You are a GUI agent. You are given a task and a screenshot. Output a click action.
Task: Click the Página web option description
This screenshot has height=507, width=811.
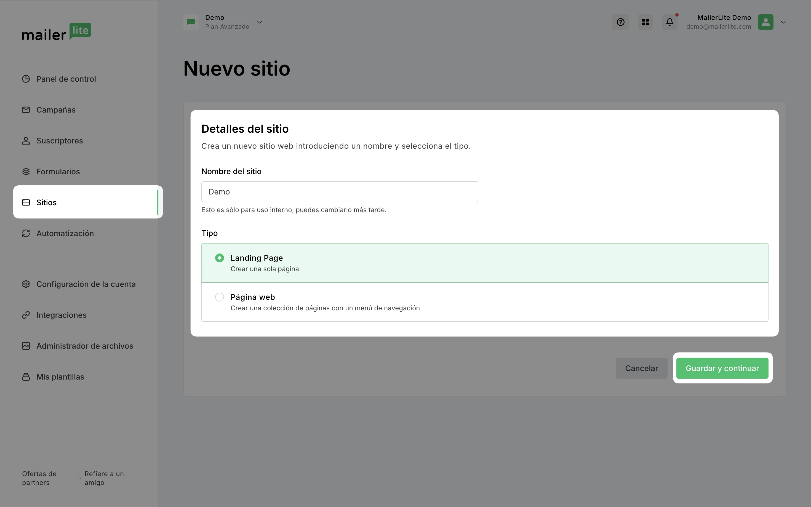click(x=325, y=308)
